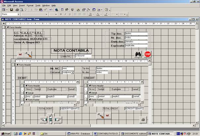Toggle Center alignment button
This screenshot has width=200, height=136.
[80, 14]
